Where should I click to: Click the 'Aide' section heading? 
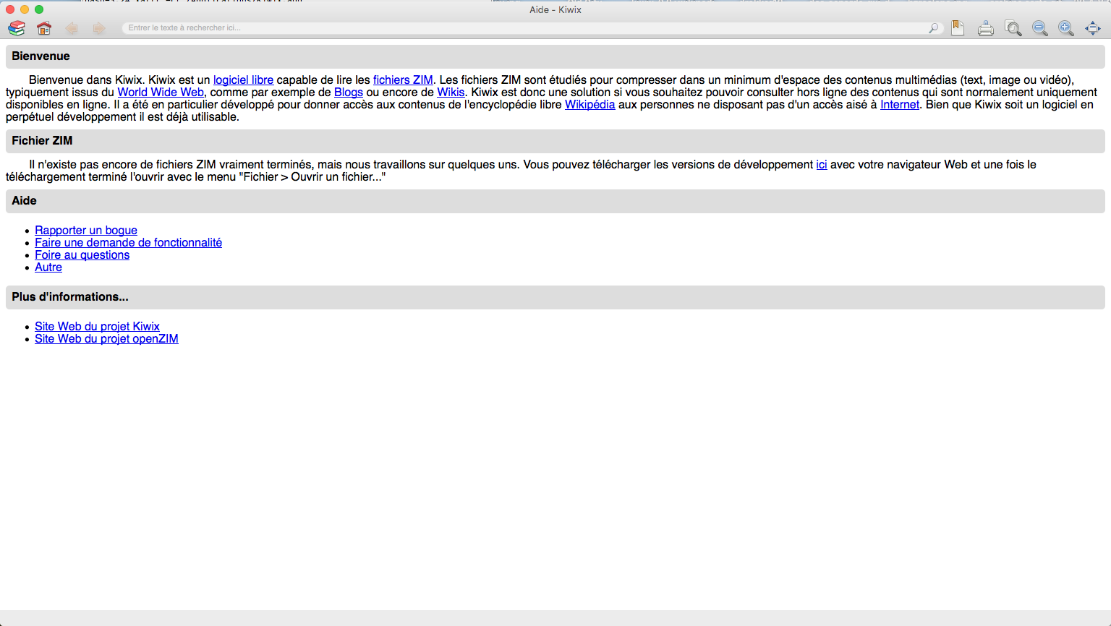click(x=24, y=201)
